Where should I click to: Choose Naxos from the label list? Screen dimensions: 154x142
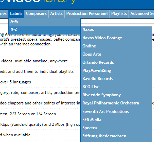point(116,30)
